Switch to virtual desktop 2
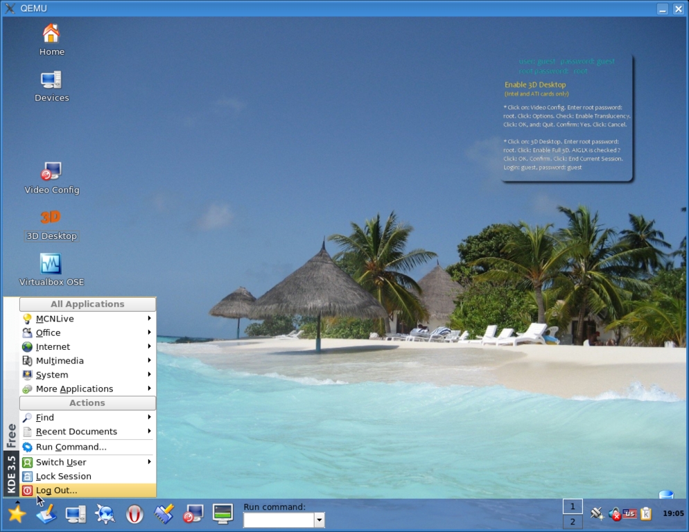Screen dimensions: 689x532 [x=573, y=522]
